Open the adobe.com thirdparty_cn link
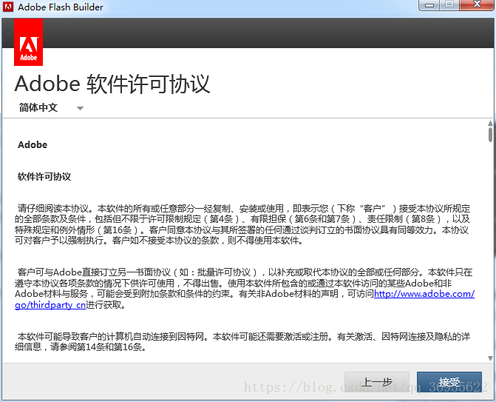This screenshot has height=402, width=496. coord(424,294)
